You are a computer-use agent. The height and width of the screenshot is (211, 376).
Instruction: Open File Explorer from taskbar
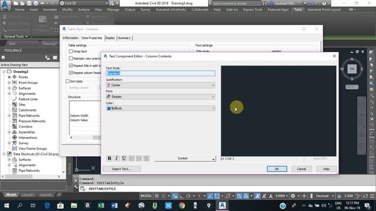(74, 206)
